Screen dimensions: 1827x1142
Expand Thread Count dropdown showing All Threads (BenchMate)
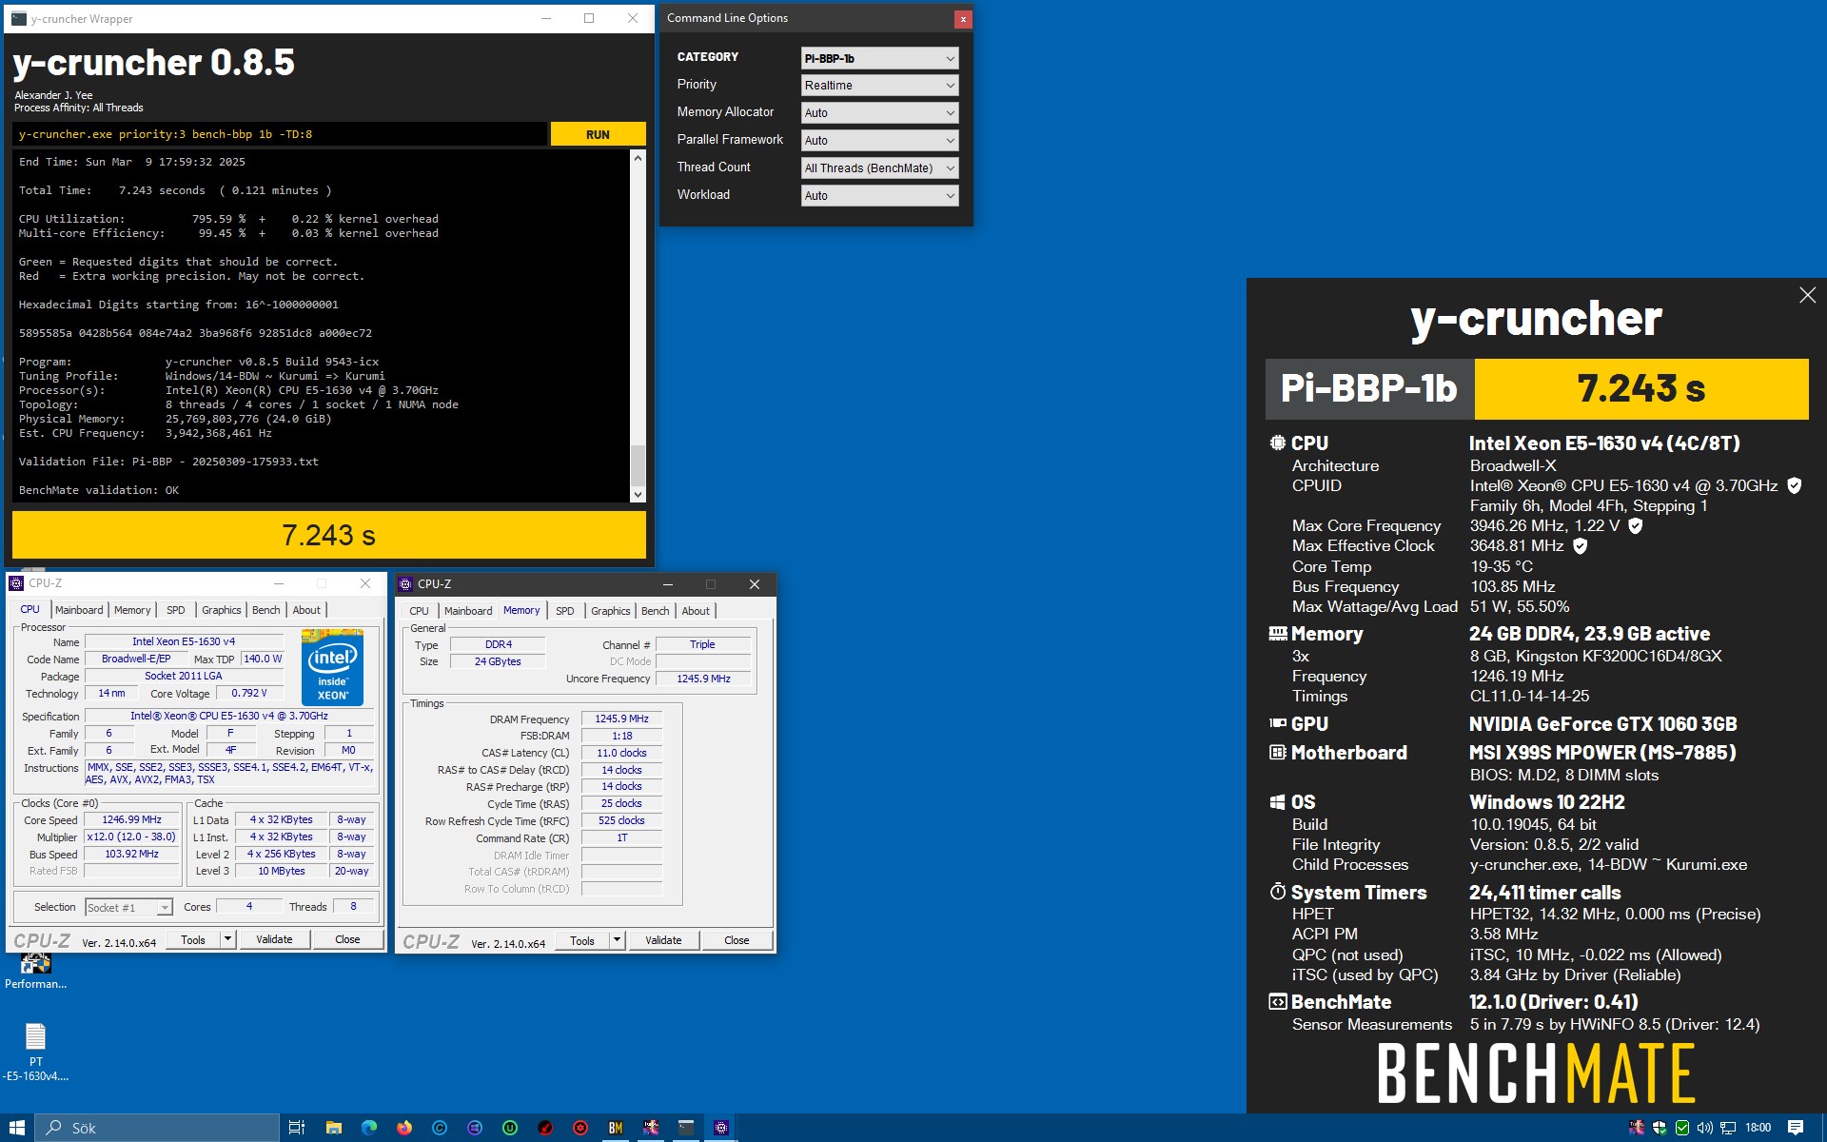coord(879,167)
